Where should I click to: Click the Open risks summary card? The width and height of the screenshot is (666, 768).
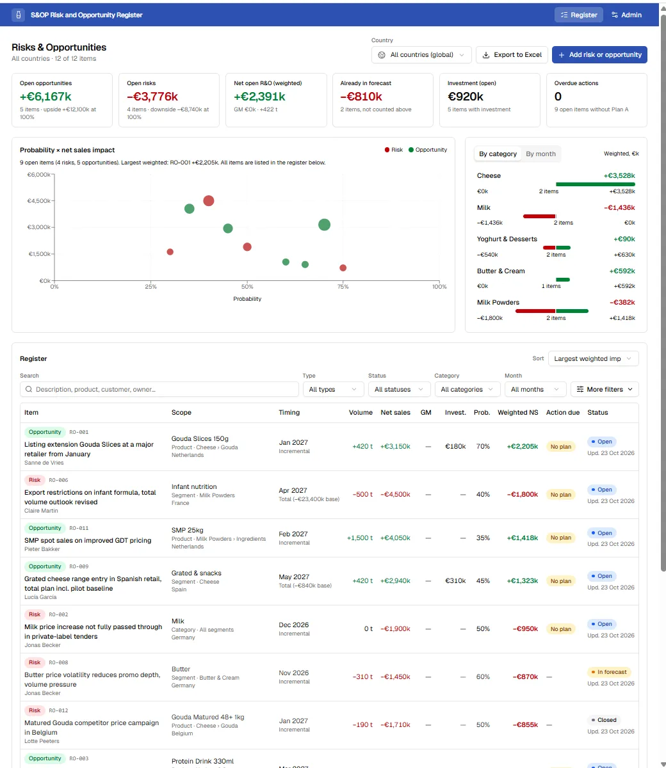click(x=169, y=100)
